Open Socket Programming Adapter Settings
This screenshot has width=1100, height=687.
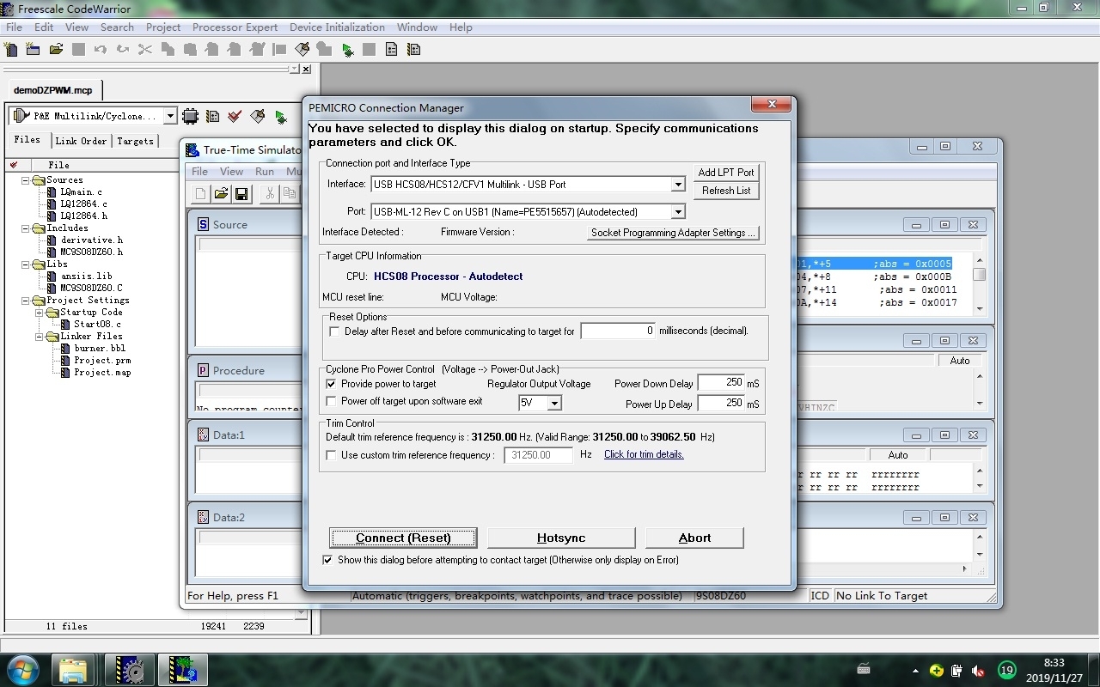click(673, 233)
